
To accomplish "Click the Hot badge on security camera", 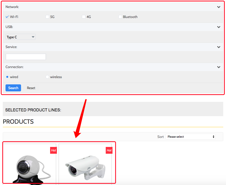I will (109, 150).
